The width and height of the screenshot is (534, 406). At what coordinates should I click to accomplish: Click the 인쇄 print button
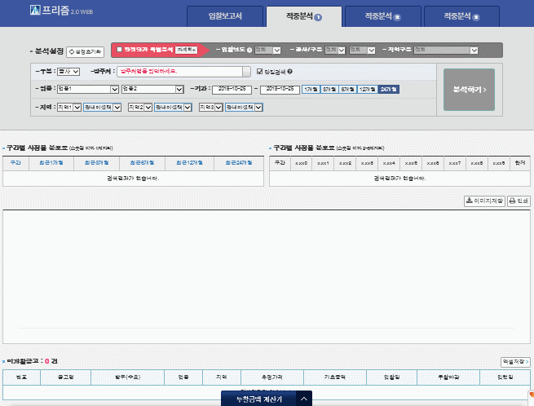coord(519,201)
